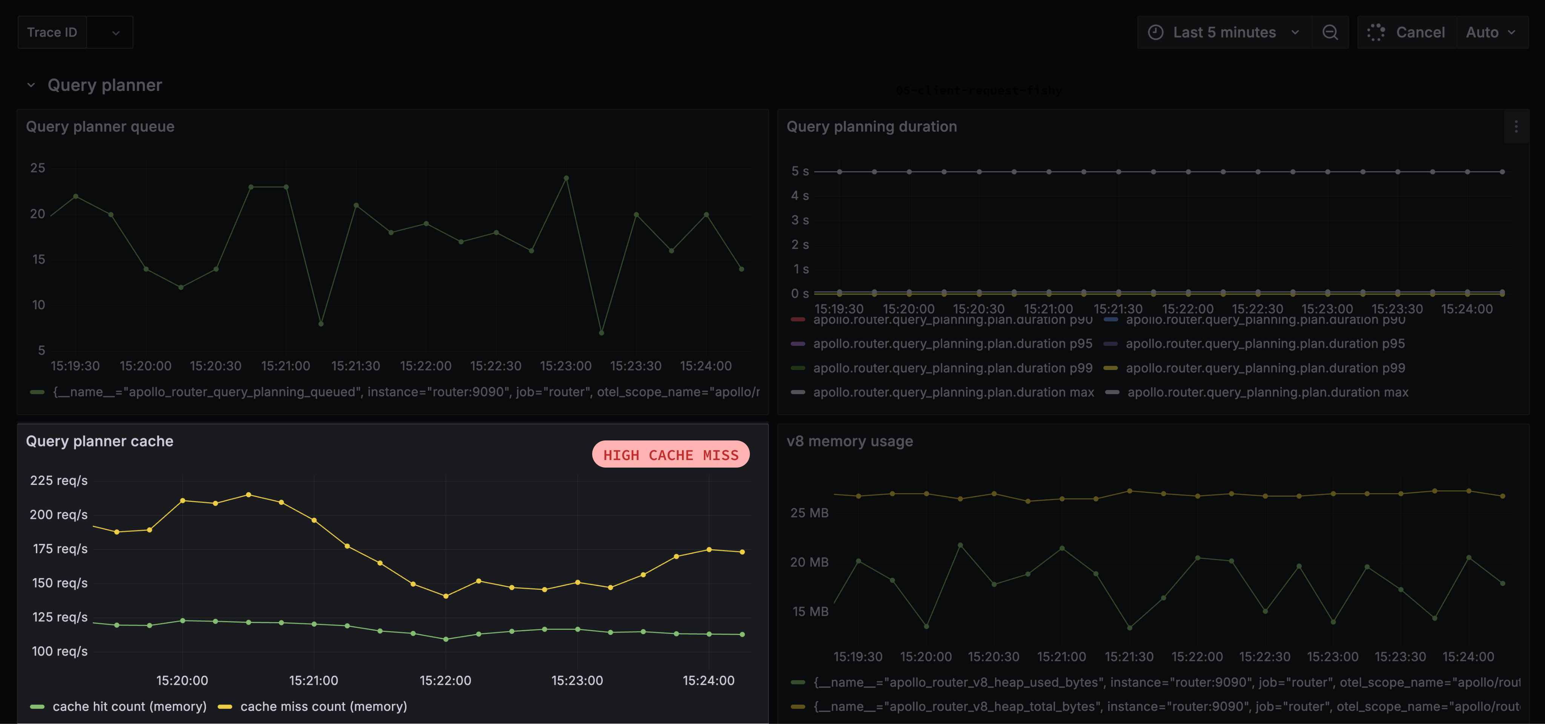
Task: Toggle cache hit count (memory) series
Action: (x=129, y=707)
